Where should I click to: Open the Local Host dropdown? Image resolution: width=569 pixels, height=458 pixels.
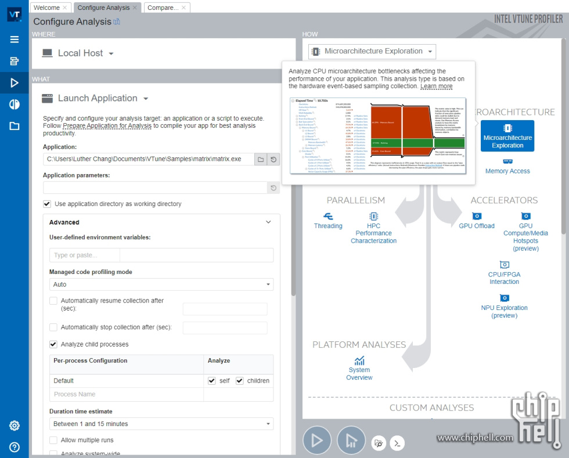coord(78,53)
